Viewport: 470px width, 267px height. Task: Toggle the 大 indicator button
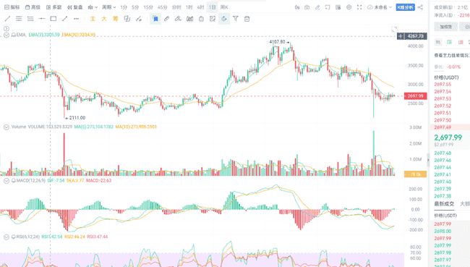104,19
